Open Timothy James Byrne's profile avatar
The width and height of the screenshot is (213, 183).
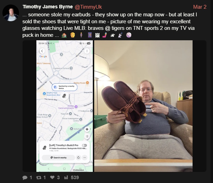(x=11, y=13)
